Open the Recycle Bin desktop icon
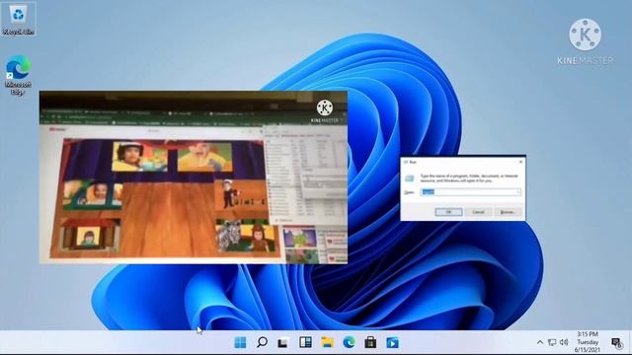The height and width of the screenshot is (355, 632). [x=18, y=19]
